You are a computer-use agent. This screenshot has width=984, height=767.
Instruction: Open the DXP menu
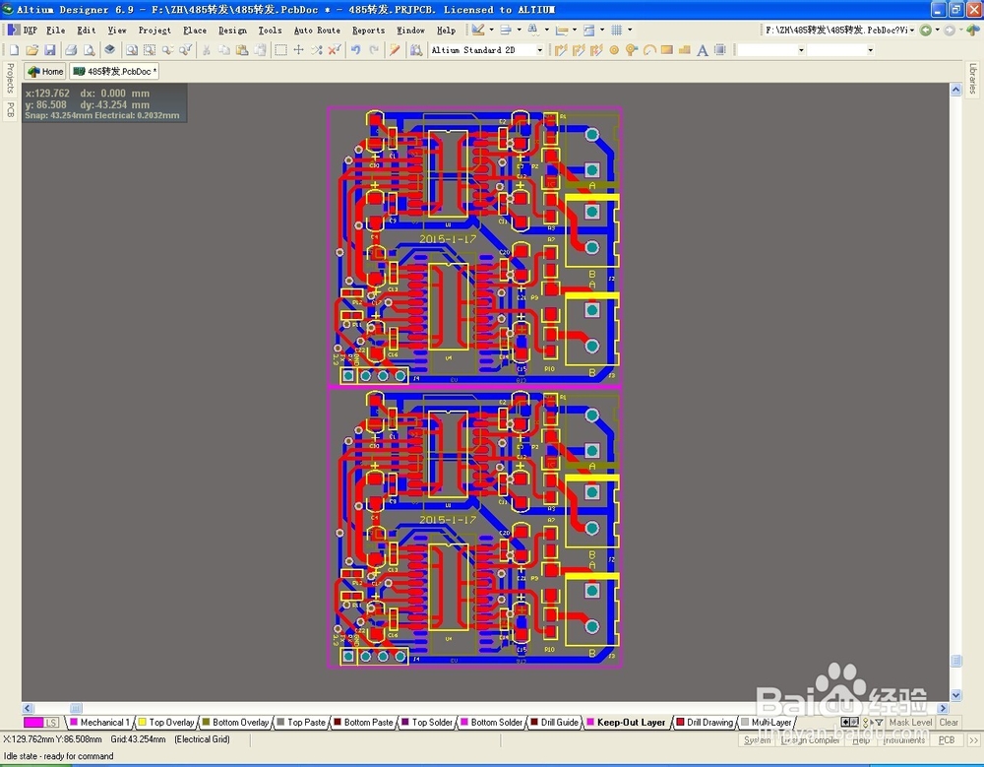click(23, 30)
